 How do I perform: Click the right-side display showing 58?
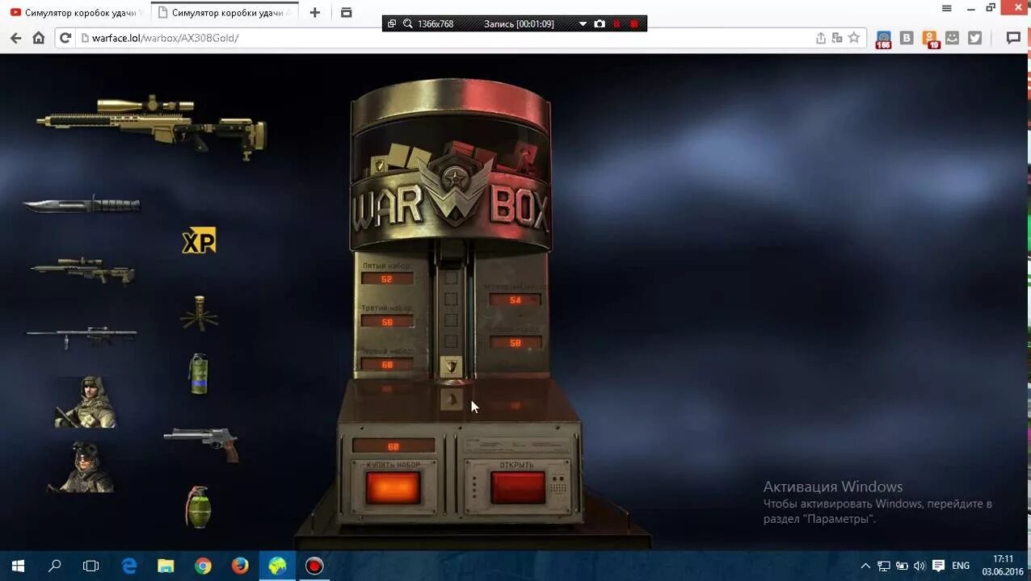(515, 342)
